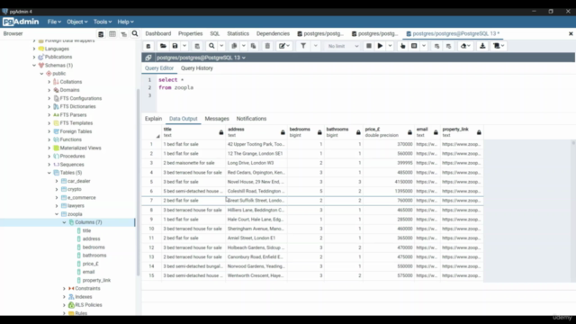
Task: Expand the Functions tree node
Action: tap(49, 139)
